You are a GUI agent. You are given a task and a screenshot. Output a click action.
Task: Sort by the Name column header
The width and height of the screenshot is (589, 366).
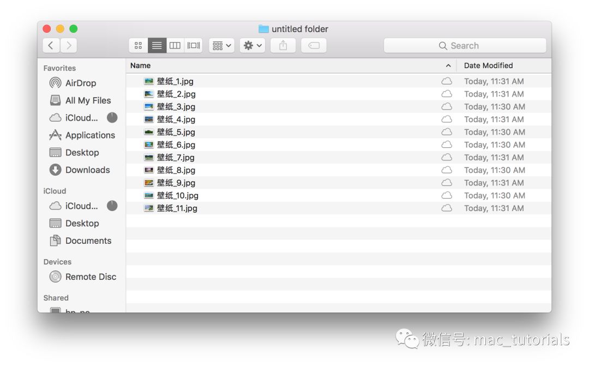[141, 65]
